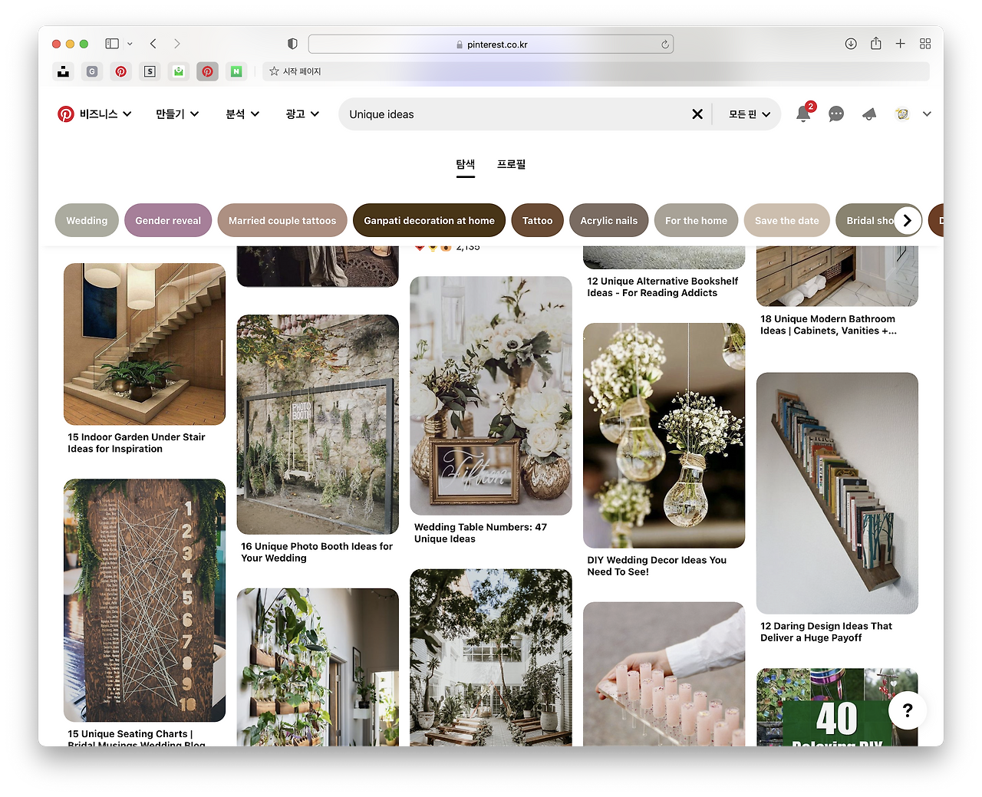Image resolution: width=982 pixels, height=797 pixels.
Task: Show more filter chips with right arrow
Action: (908, 220)
